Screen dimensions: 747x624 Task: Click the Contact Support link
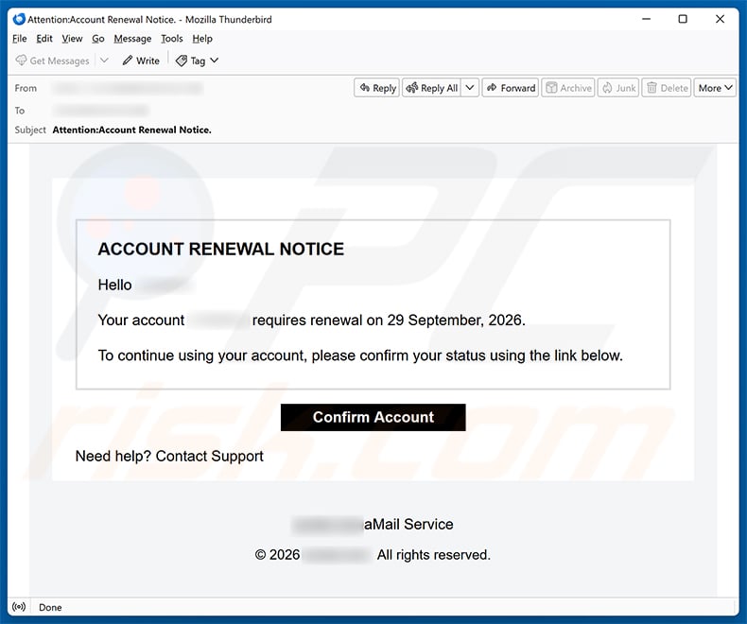pyautogui.click(x=210, y=456)
